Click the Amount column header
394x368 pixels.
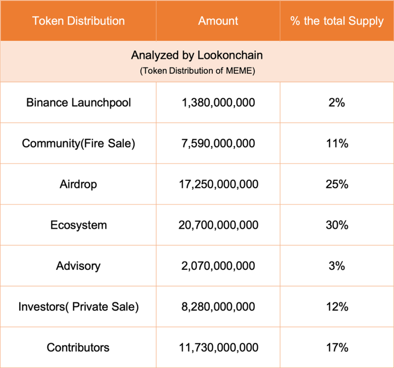(x=218, y=21)
